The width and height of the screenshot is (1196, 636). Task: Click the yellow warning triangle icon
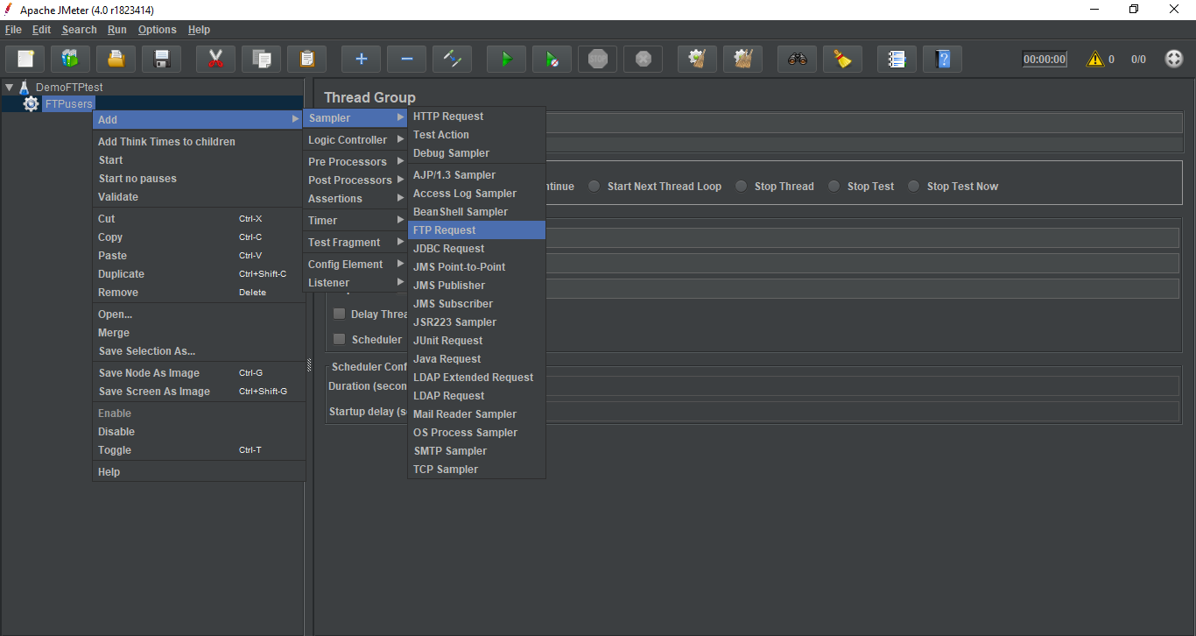pos(1094,60)
